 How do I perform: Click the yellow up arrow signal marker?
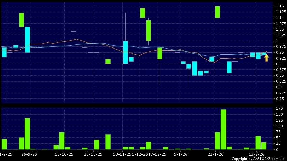pos(266,58)
